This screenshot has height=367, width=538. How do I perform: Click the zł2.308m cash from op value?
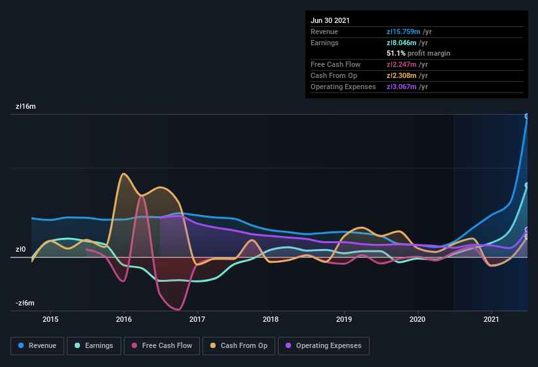(x=402, y=75)
